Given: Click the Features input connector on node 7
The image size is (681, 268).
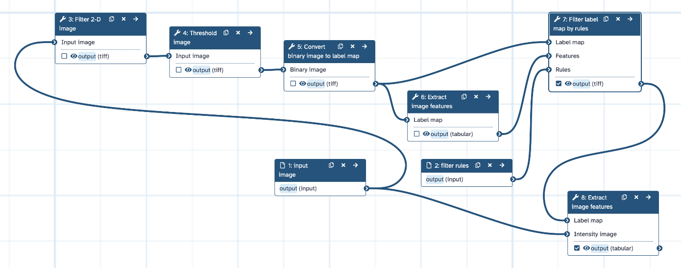Looking at the screenshot, I should tap(549, 56).
